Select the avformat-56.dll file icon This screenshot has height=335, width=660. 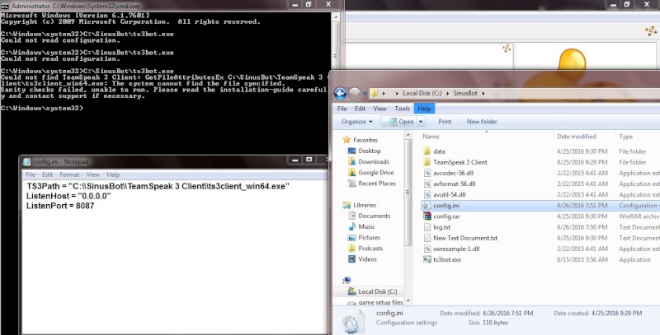(427, 184)
